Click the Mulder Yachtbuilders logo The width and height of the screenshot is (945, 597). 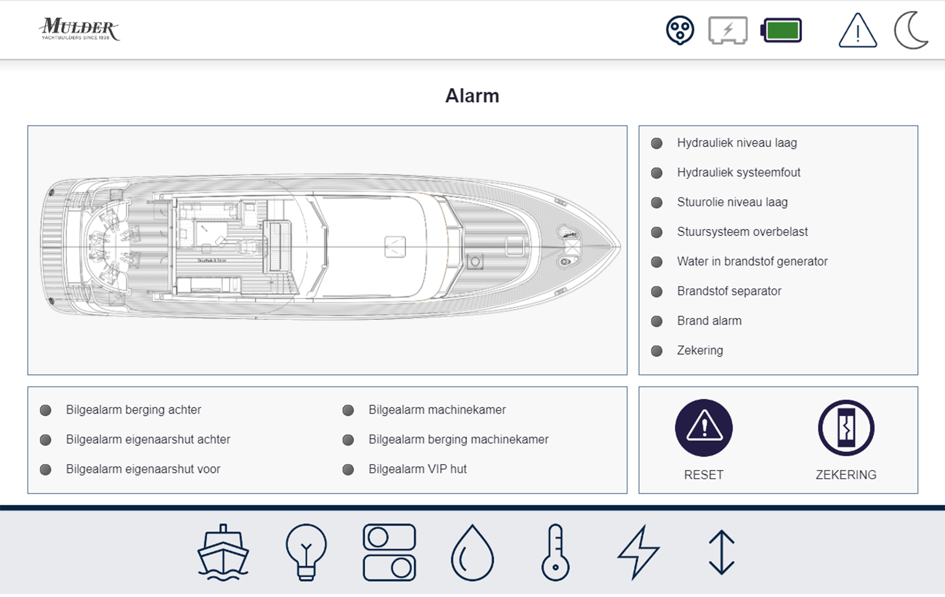(79, 30)
